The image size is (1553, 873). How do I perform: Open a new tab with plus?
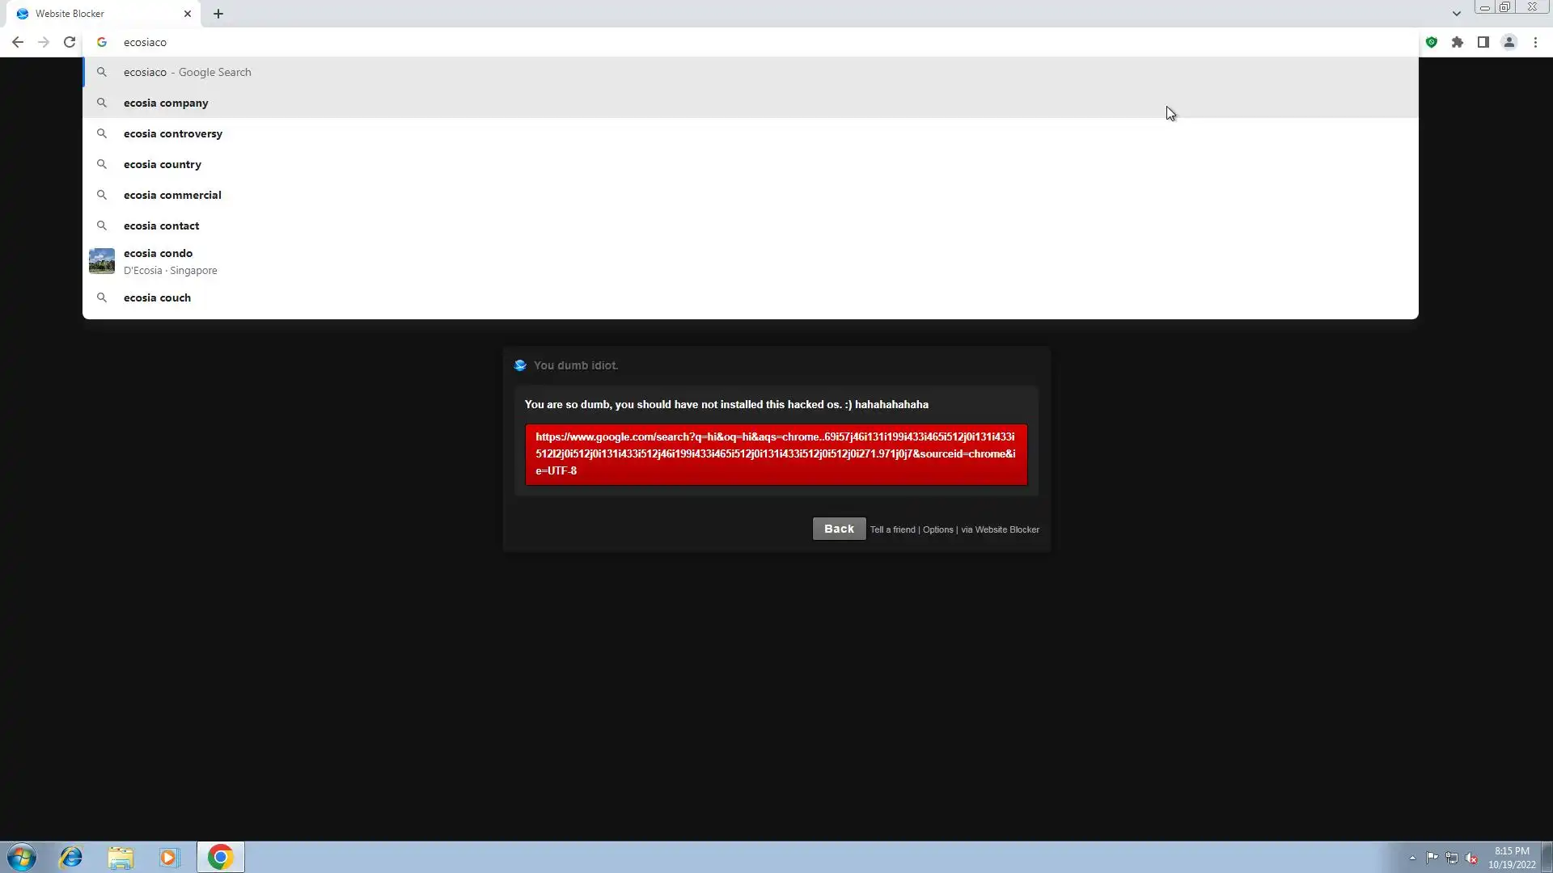tap(218, 14)
